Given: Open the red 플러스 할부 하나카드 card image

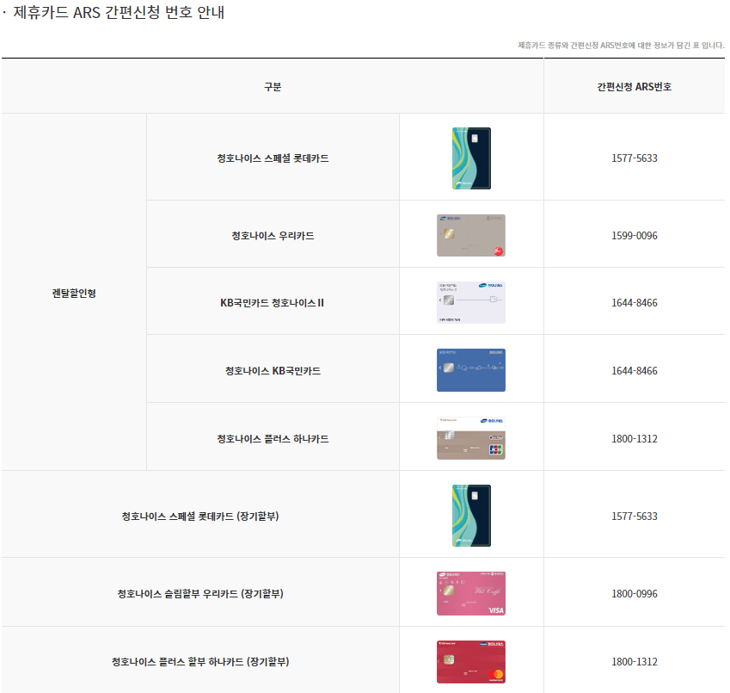Looking at the screenshot, I should coord(471,661).
